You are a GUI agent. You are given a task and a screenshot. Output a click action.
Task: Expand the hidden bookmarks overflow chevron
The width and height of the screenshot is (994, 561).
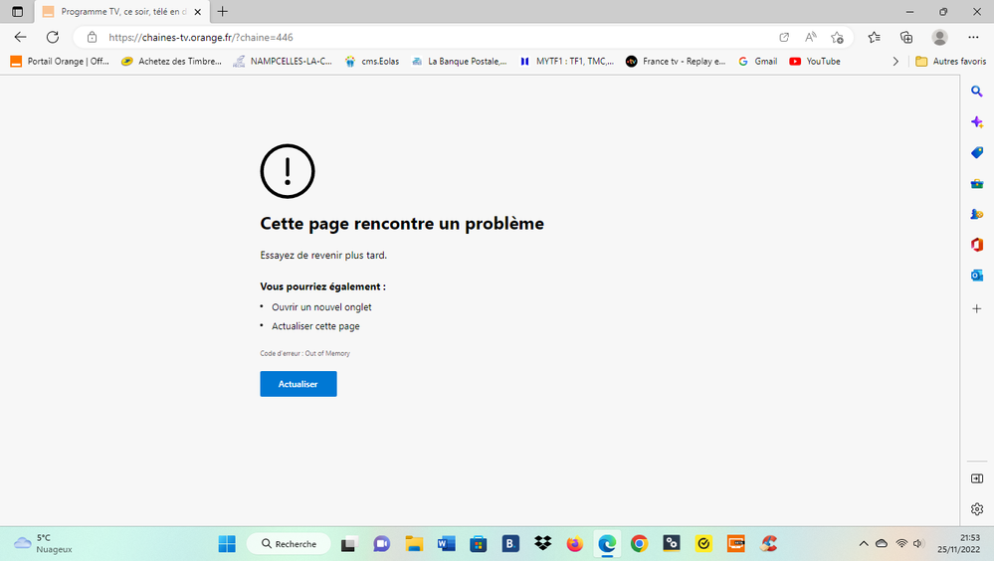pyautogui.click(x=895, y=61)
